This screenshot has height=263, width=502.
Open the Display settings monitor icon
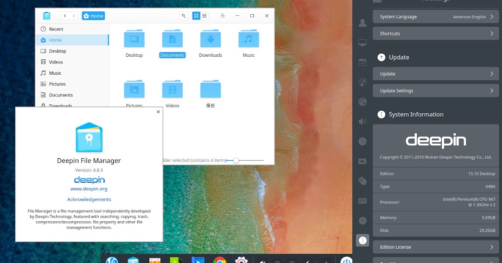pyautogui.click(x=362, y=43)
